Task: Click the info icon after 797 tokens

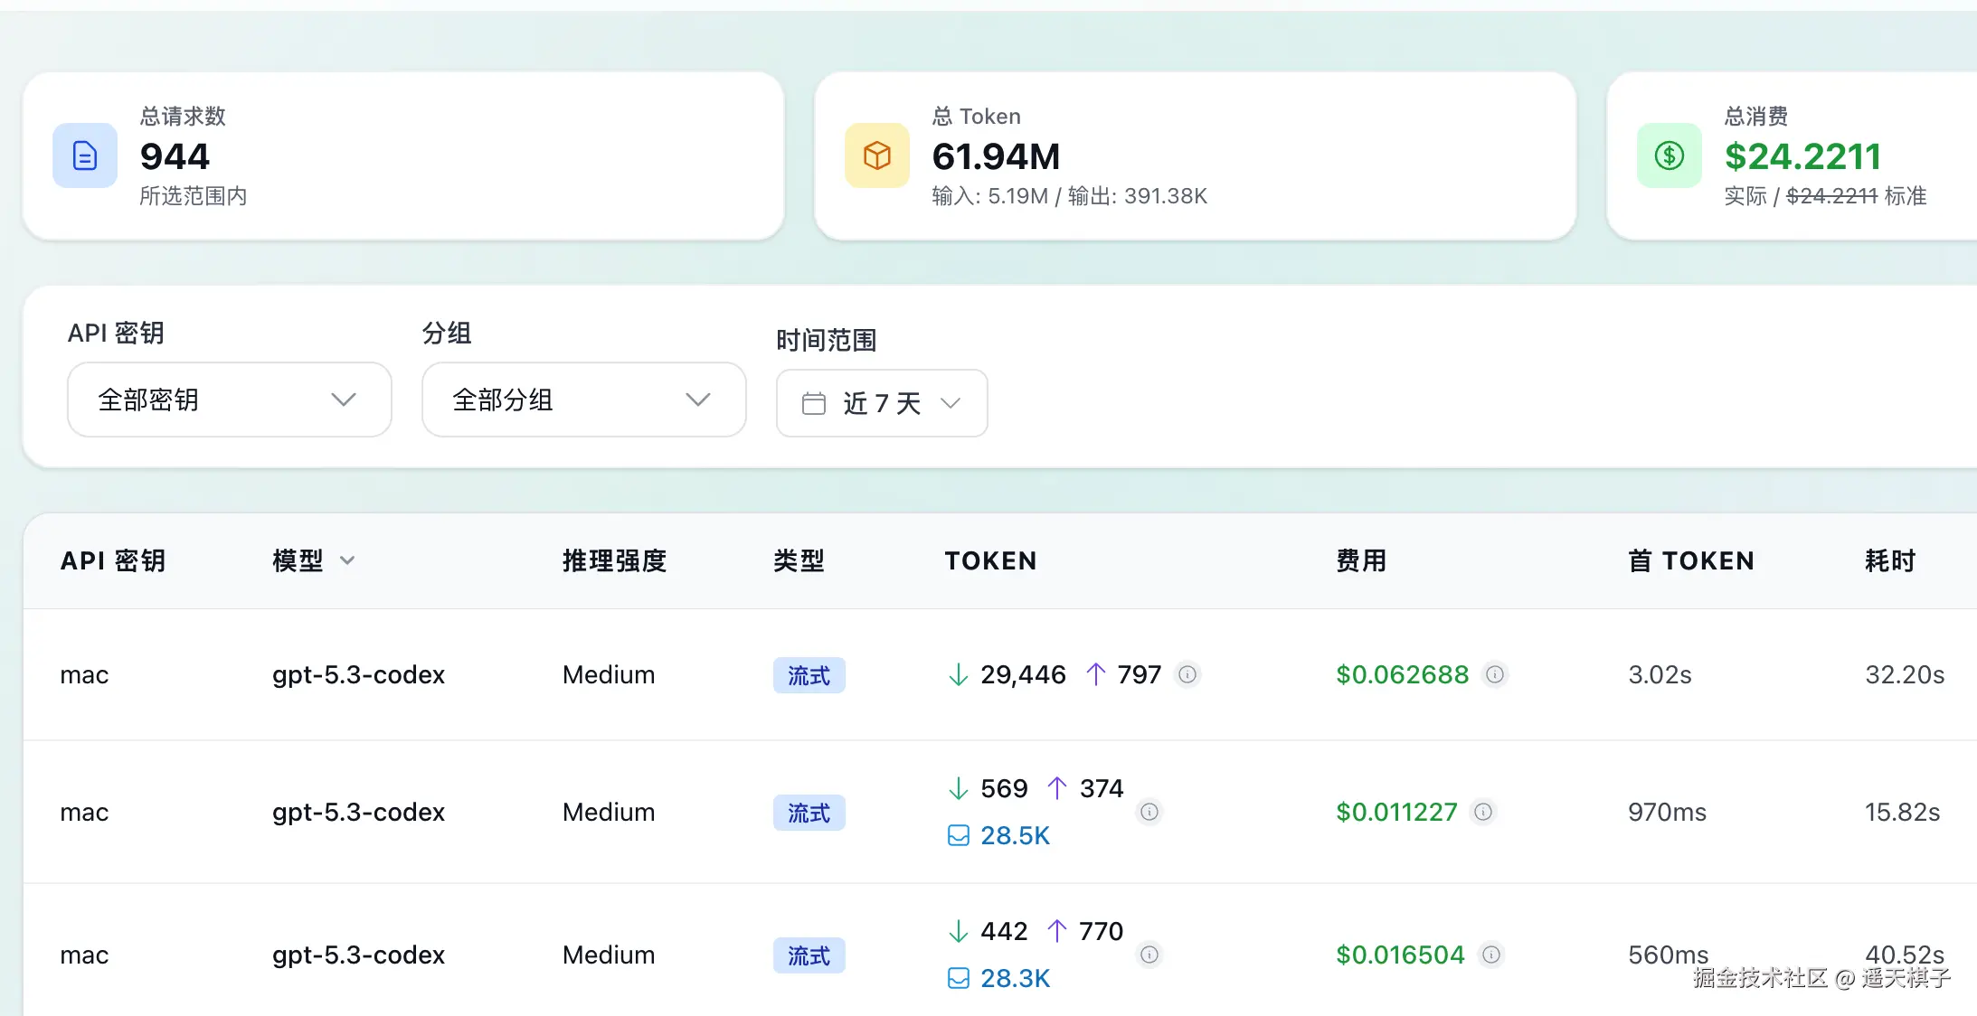Action: pyautogui.click(x=1187, y=674)
